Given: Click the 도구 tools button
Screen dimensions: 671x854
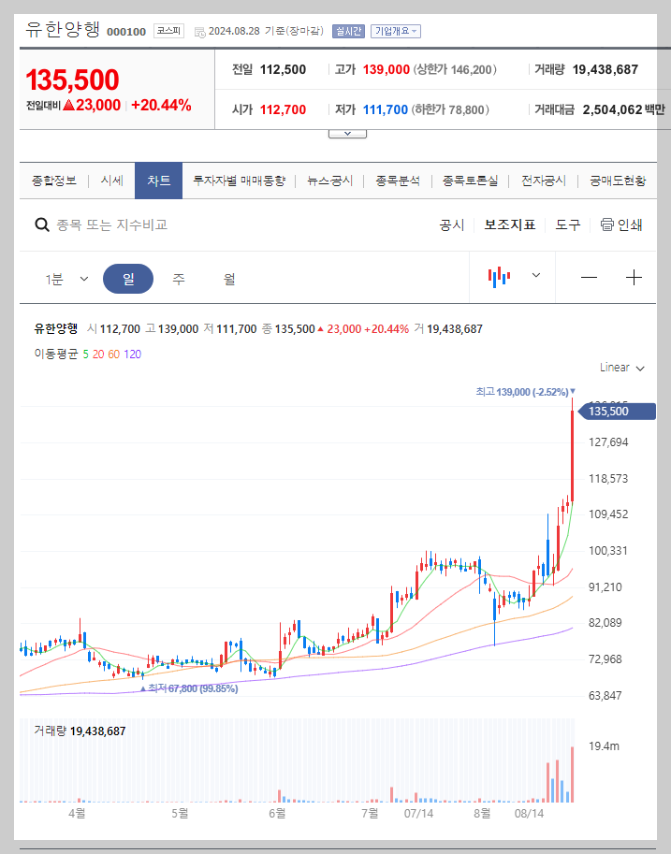Looking at the screenshot, I should 567,224.
